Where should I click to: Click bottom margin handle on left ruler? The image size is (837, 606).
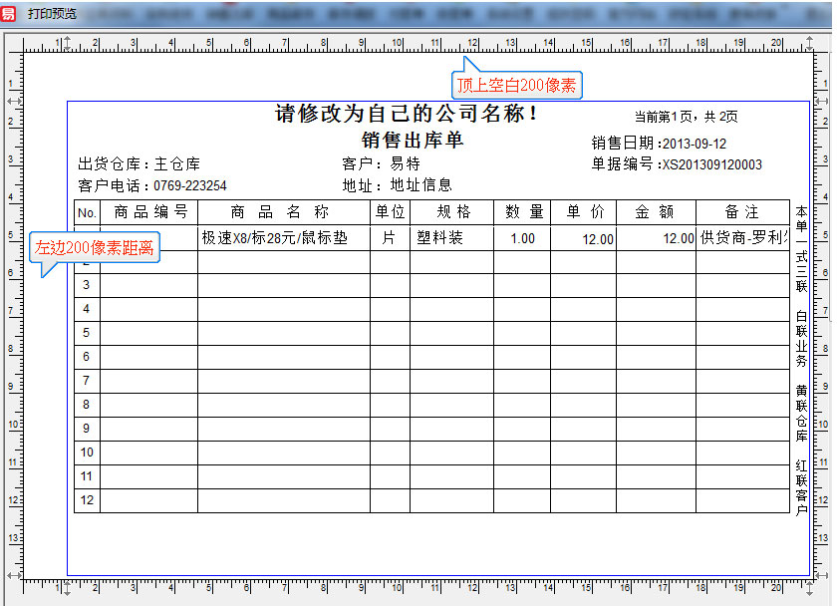click(x=13, y=575)
